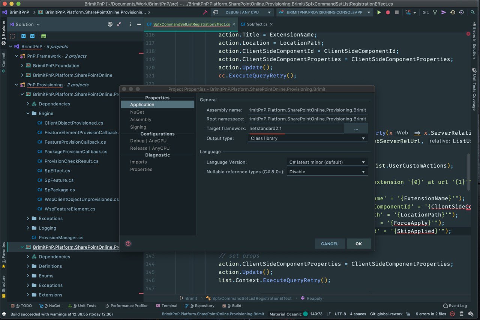Image resolution: width=480 pixels, height=320 pixels.
Task: Click Locate in Solution target icon
Action: (x=110, y=24)
